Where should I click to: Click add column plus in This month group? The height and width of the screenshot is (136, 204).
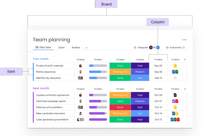(185, 60)
